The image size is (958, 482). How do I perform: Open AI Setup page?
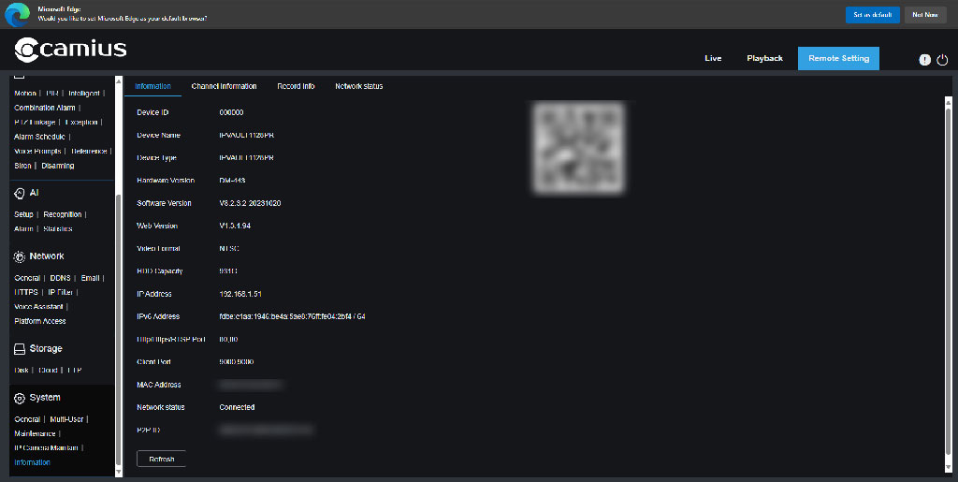[x=23, y=215]
